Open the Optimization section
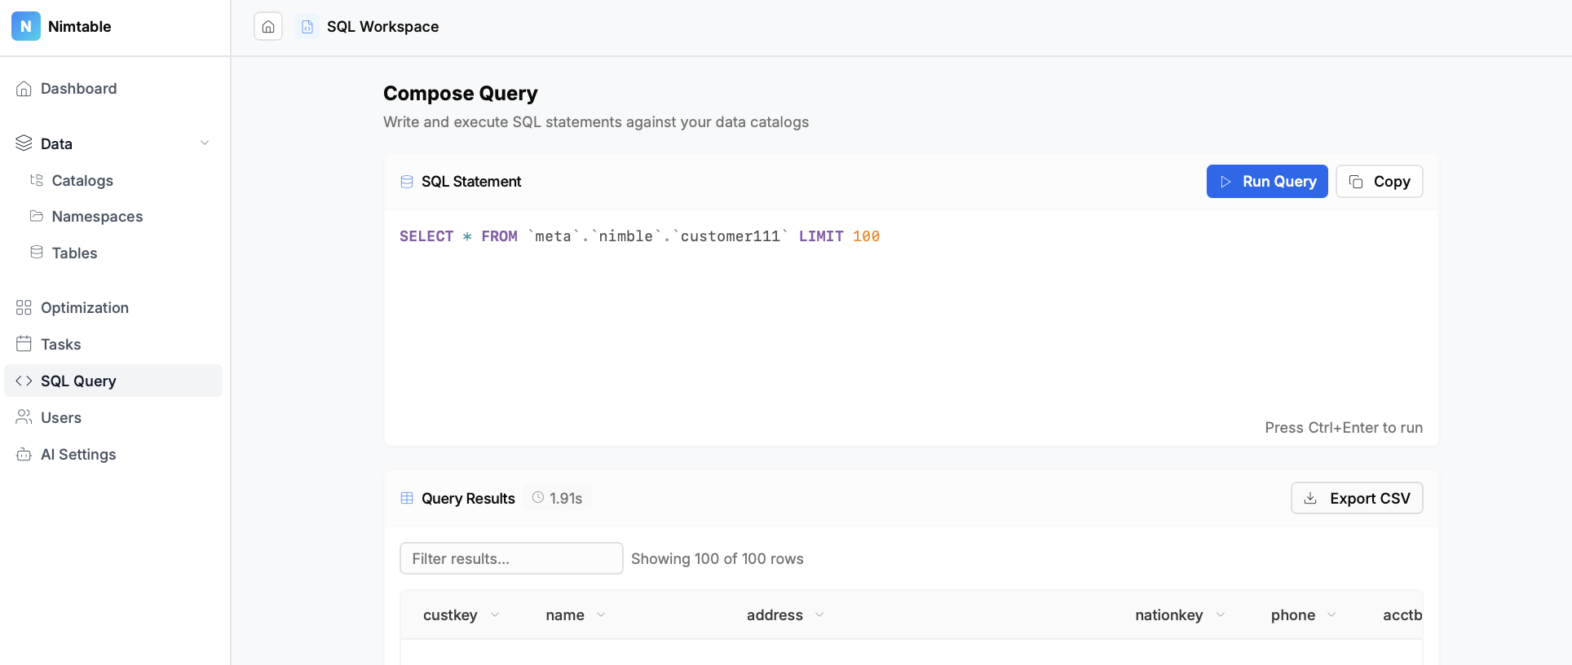Viewport: 1572px width, 665px height. 85,308
